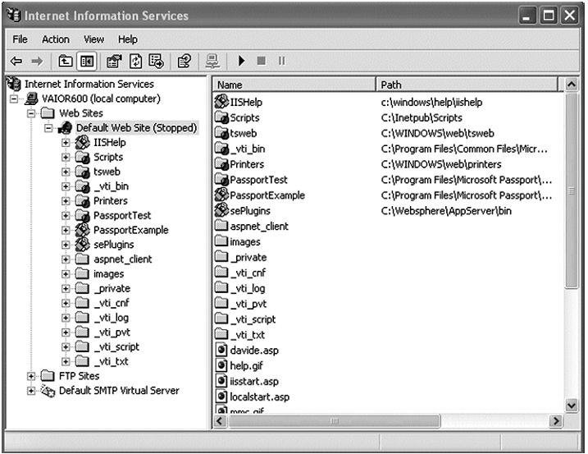Click the horizontal scrollbar left arrow
Image resolution: width=588 pixels, height=454 pixels.
click(x=220, y=421)
